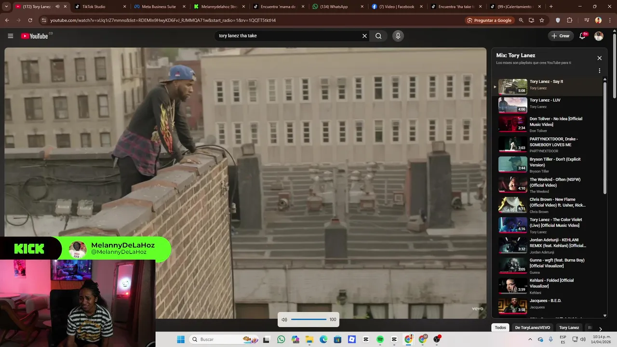The image size is (617, 347).
Task: Mute the YouTube tab via speaker icon
Action: tap(57, 7)
